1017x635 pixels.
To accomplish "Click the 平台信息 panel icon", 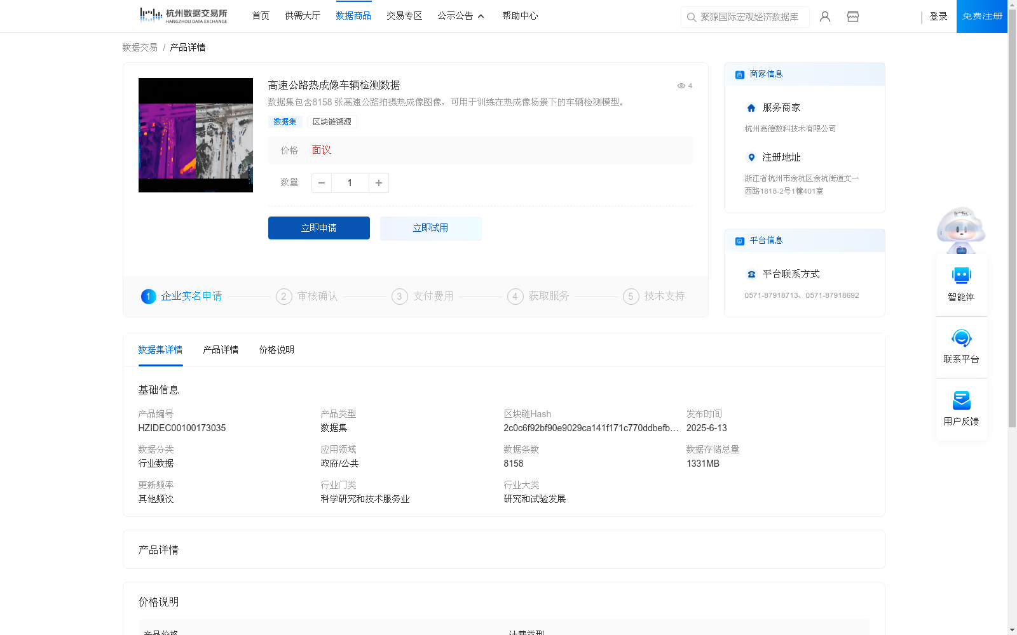I will point(739,241).
